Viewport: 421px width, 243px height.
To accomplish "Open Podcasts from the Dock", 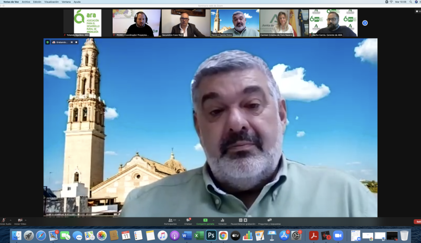I will 174,236.
